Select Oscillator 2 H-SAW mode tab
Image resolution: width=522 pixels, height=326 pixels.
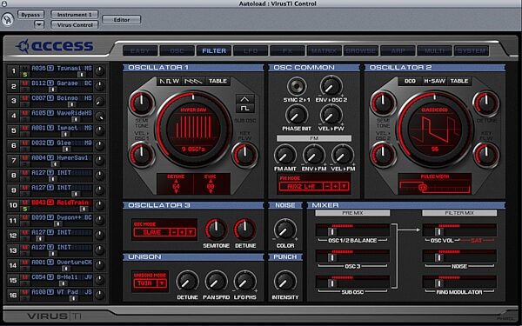[434, 81]
